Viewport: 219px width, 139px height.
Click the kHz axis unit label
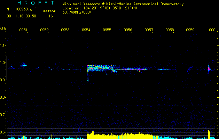click(x=3, y=28)
